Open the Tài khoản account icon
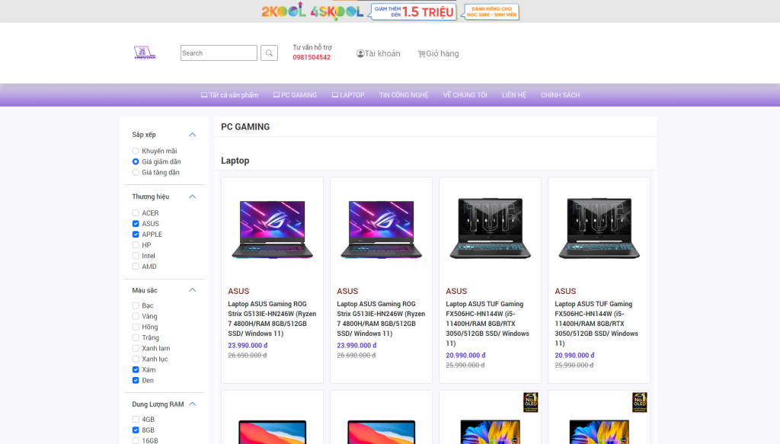 click(360, 54)
